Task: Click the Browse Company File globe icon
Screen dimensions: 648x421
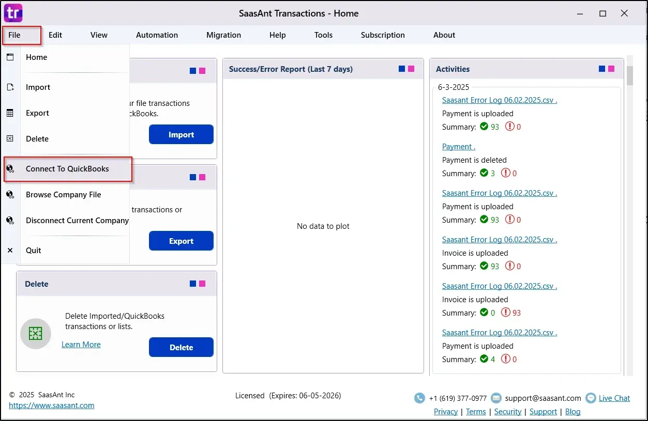Action: tap(10, 195)
